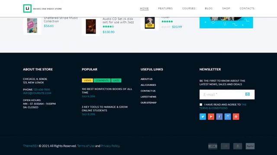Open the Shop menu item
The image size is (277, 155).
coord(226,9)
